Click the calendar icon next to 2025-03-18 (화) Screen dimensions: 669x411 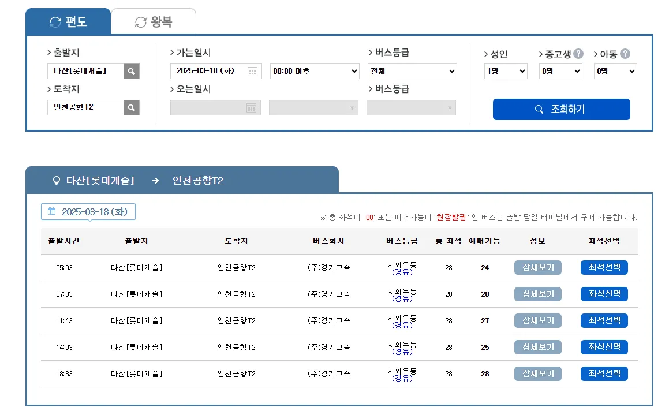[x=52, y=211]
